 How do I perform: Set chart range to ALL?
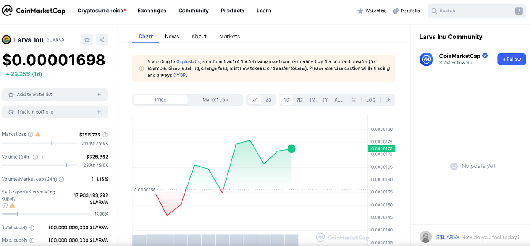coord(339,100)
